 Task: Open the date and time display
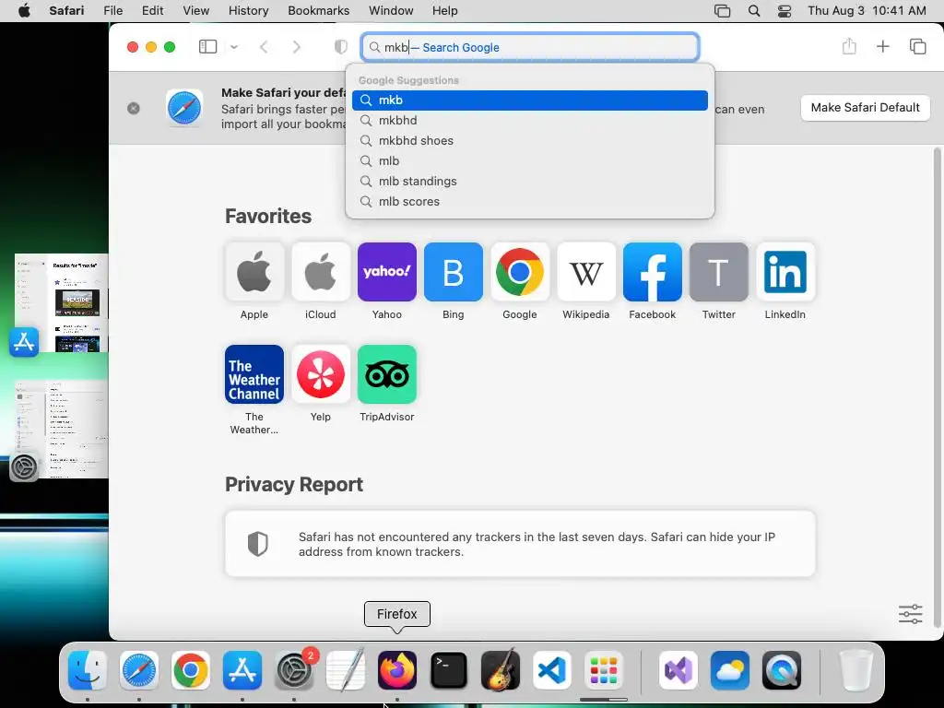(867, 11)
